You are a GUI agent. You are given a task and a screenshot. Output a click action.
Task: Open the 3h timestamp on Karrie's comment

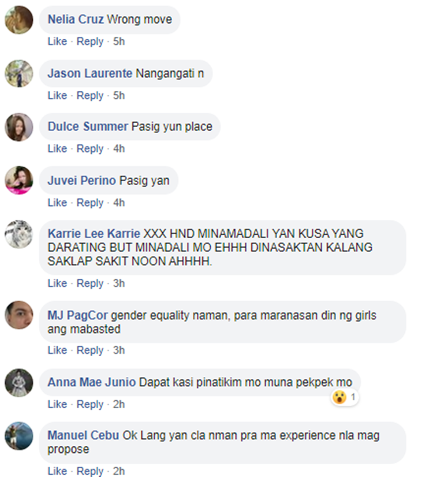point(119,283)
